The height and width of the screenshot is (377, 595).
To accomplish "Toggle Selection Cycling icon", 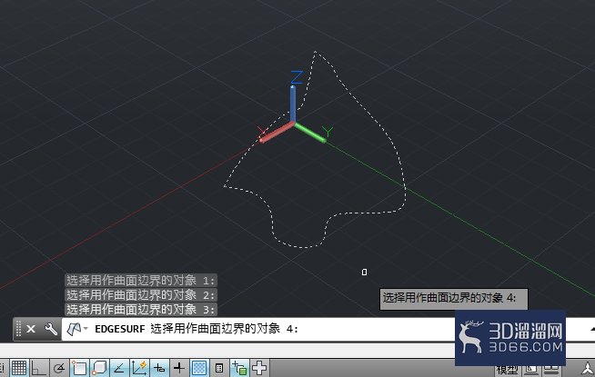I will point(239,368).
